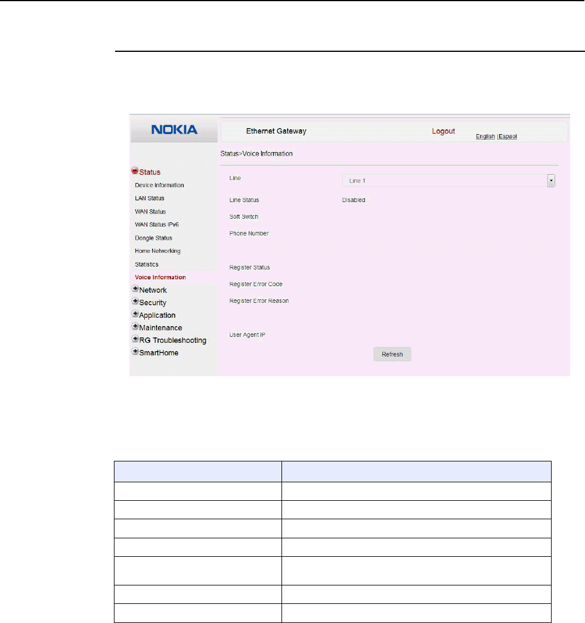Click the Status section label
The height and width of the screenshot is (623, 585).
pos(150,172)
